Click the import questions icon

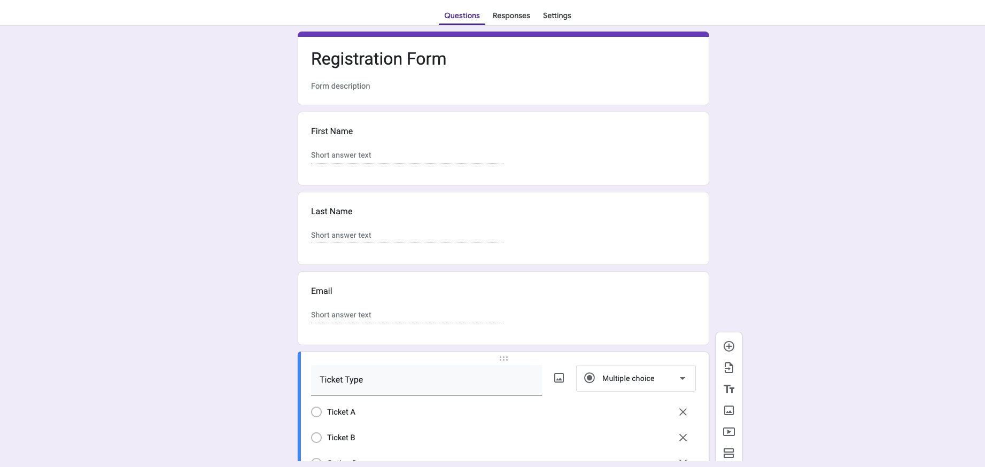pos(728,368)
